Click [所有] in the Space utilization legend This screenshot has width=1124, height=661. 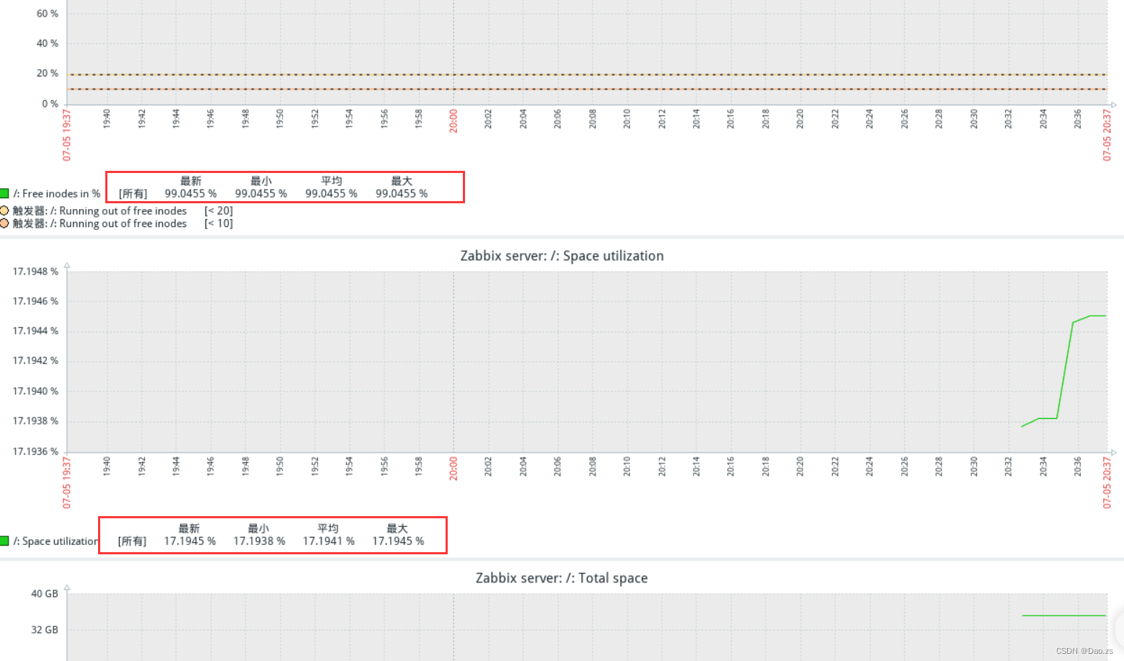(132, 541)
